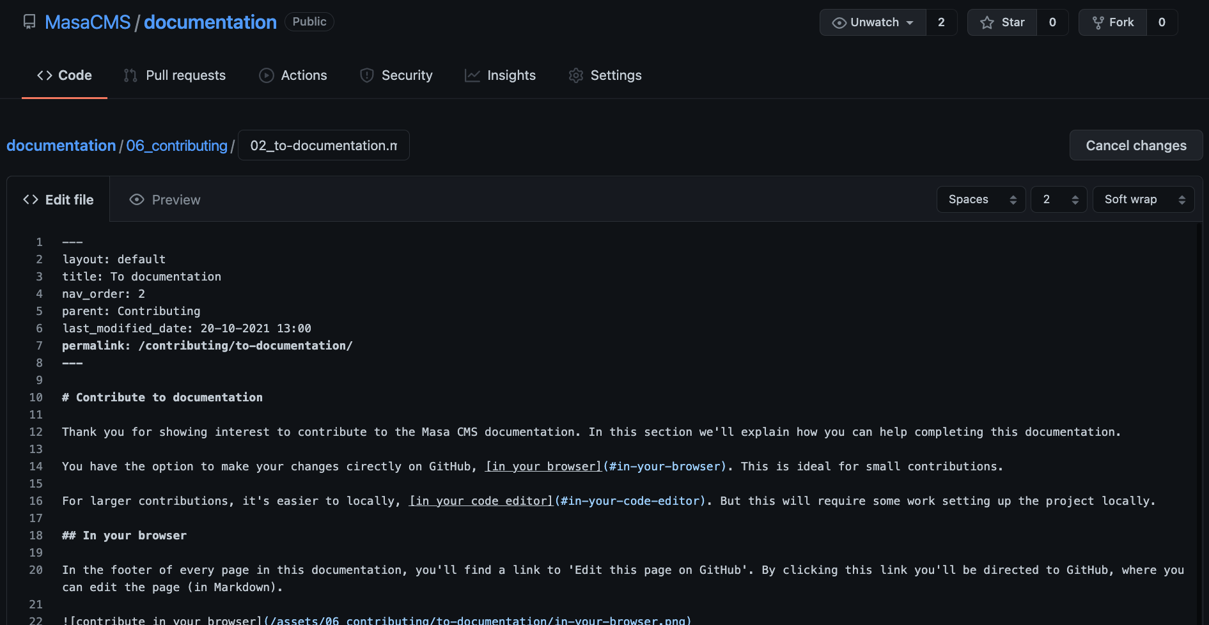This screenshot has width=1209, height=625.
Task: Place cursor on 'parent: Contributing' line
Action: (x=131, y=311)
